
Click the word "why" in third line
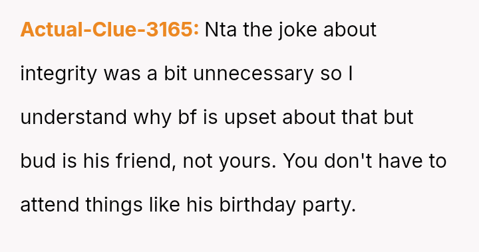pyautogui.click(x=152, y=118)
